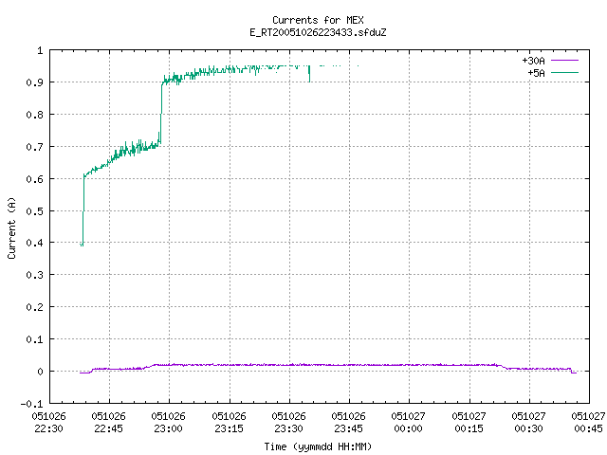Screen dimensions: 607x455
Task: Click y-axis tick value 1
Action: pyautogui.click(x=40, y=50)
